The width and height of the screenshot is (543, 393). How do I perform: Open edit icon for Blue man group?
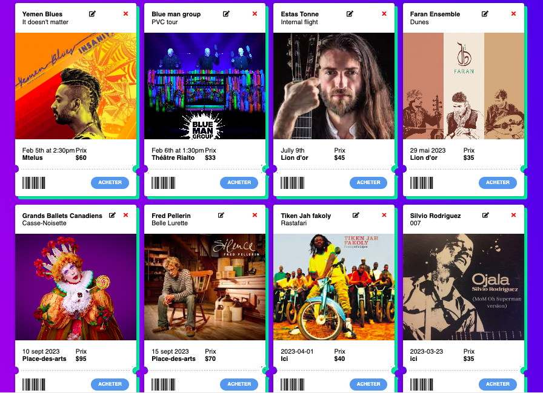[x=226, y=14]
